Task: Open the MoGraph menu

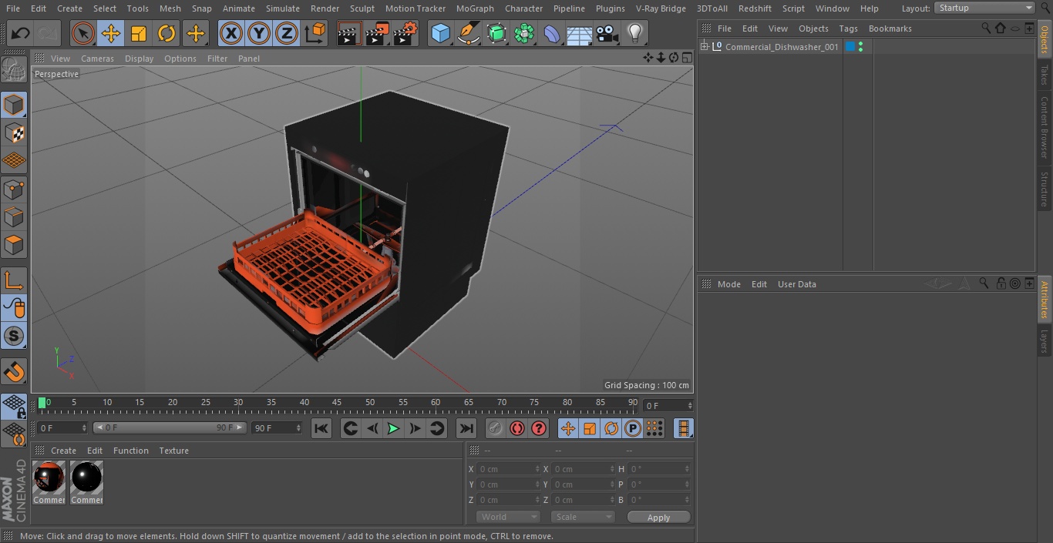Action: pos(475,8)
